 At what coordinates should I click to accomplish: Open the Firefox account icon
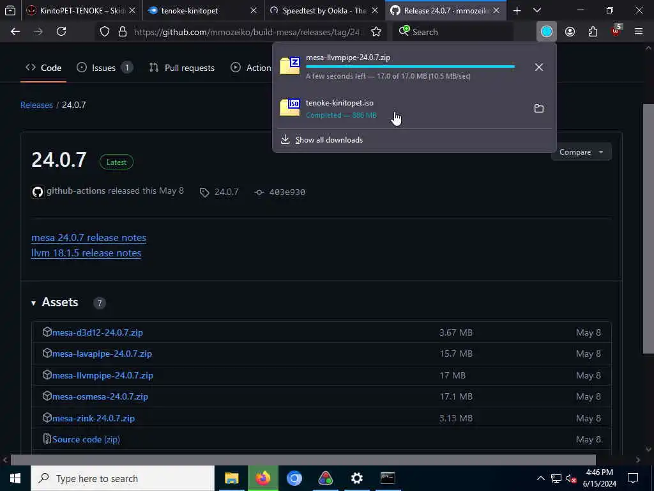570,31
